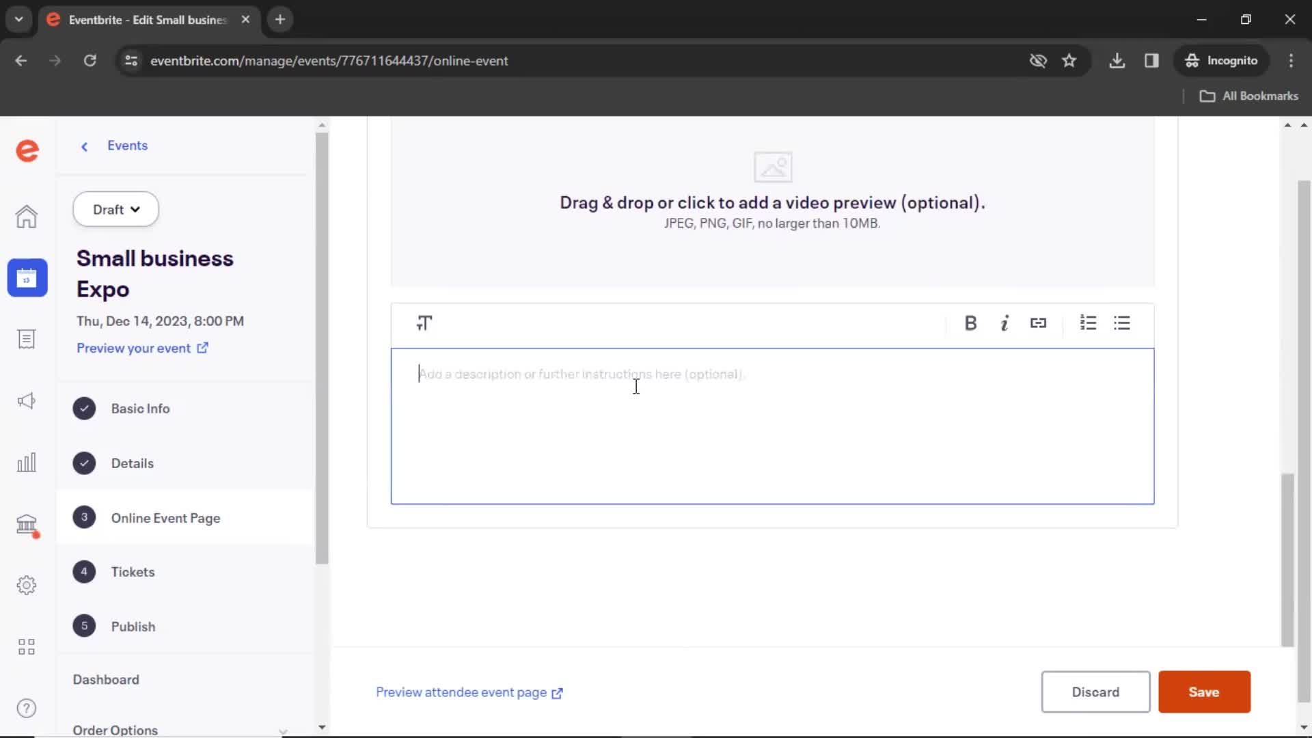Insert a numbered list
Screen dimensions: 1312x738
pos(1088,323)
